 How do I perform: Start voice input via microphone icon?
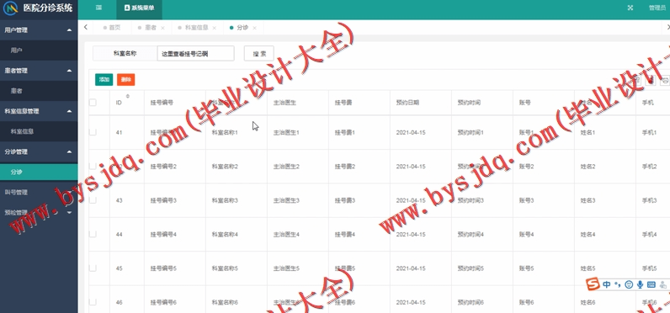pyautogui.click(x=640, y=284)
